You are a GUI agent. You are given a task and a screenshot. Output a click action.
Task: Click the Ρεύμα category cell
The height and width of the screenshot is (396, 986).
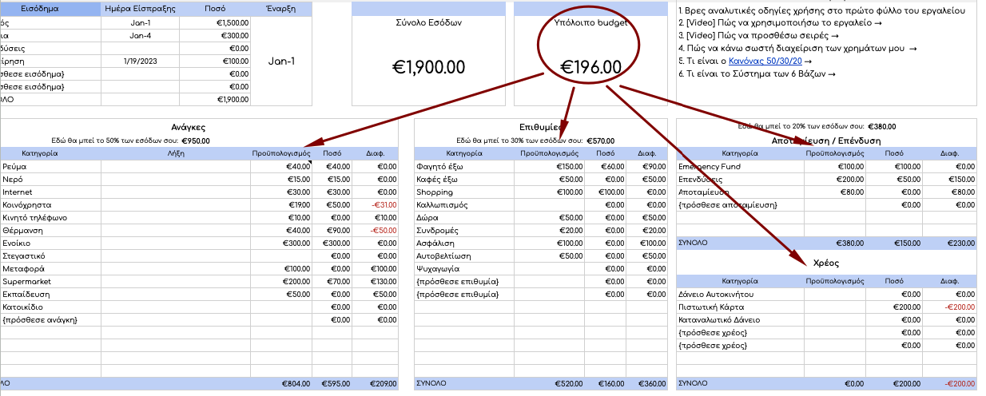click(x=14, y=166)
